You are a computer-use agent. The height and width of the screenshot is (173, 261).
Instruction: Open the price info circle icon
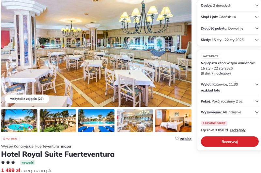pos(49,171)
